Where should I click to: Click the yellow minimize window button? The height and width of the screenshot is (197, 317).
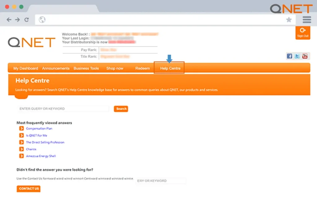click(x=14, y=7)
